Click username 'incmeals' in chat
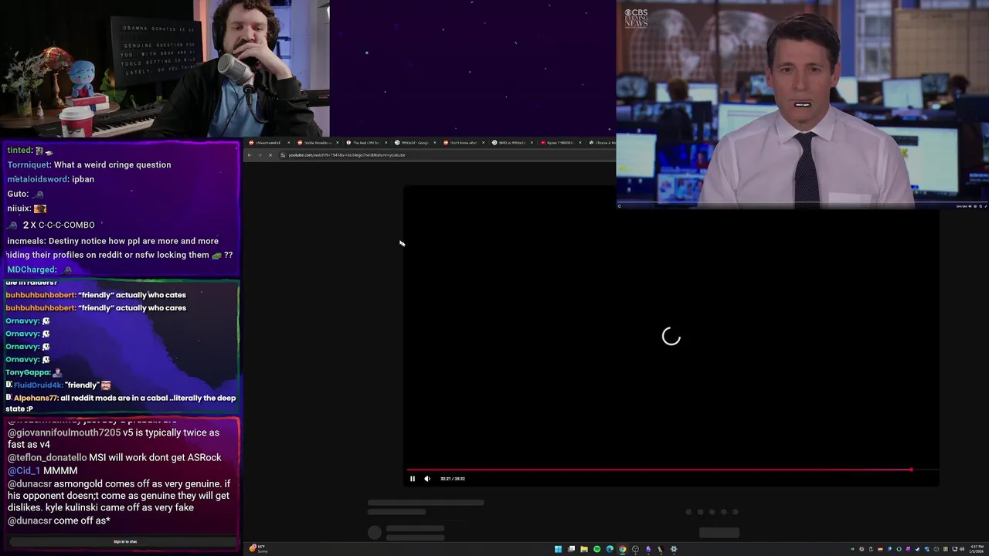Viewport: 989px width, 556px height. (26, 241)
